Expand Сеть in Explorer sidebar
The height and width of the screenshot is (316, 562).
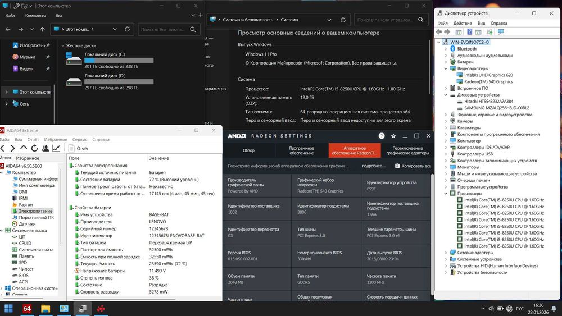pyautogui.click(x=6, y=104)
